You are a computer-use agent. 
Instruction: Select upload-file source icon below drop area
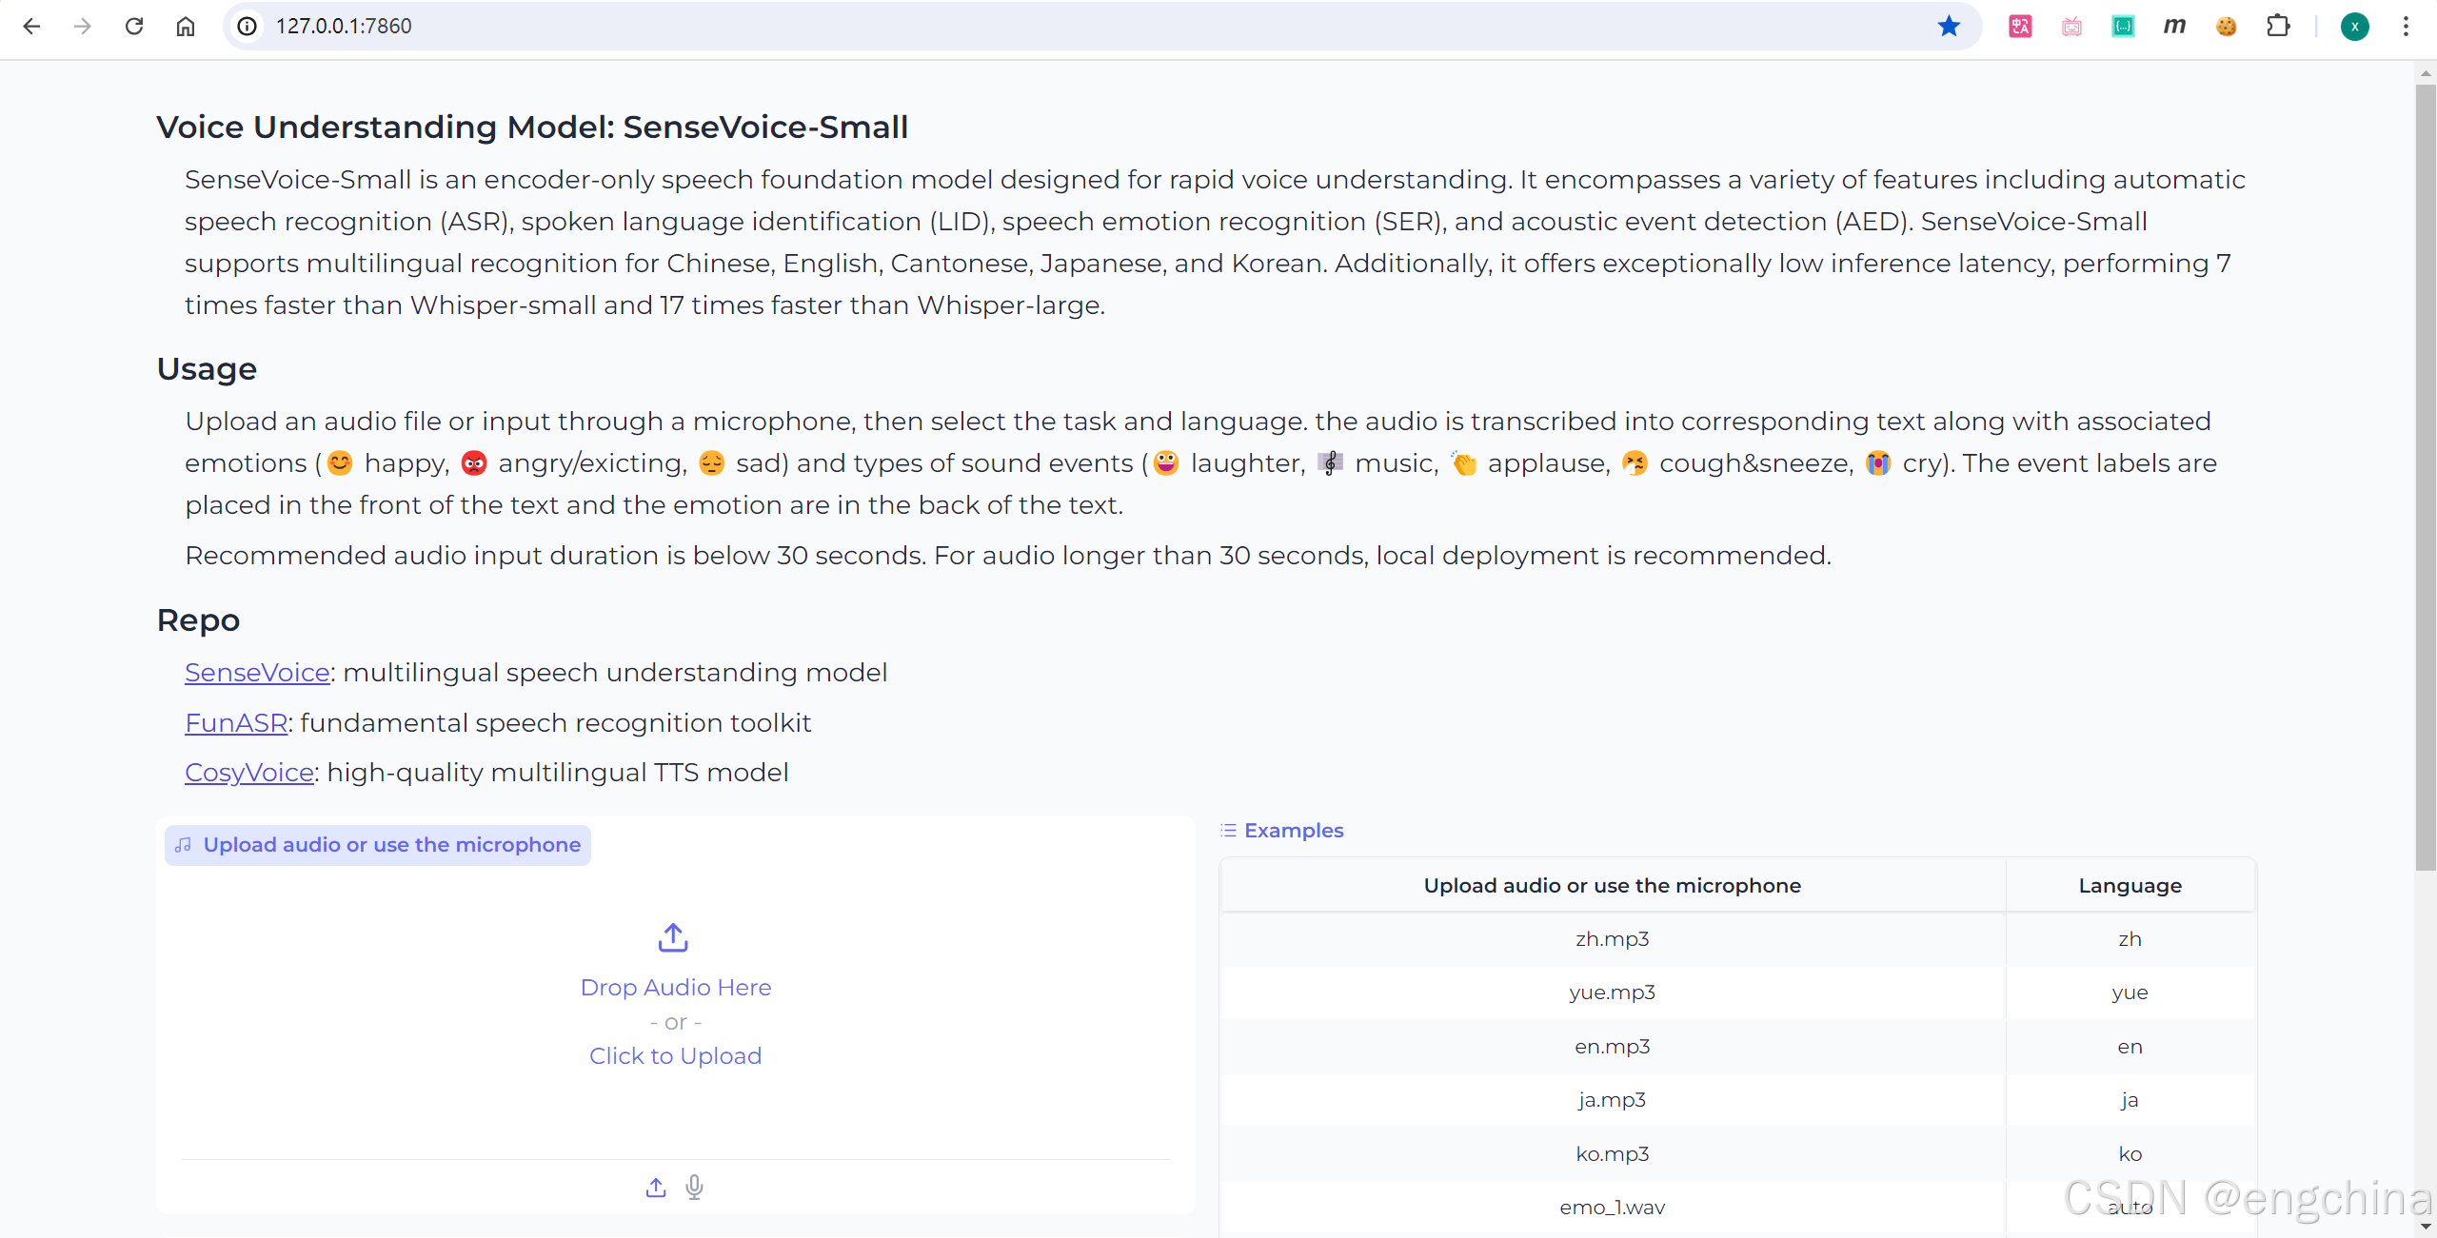pyautogui.click(x=656, y=1187)
